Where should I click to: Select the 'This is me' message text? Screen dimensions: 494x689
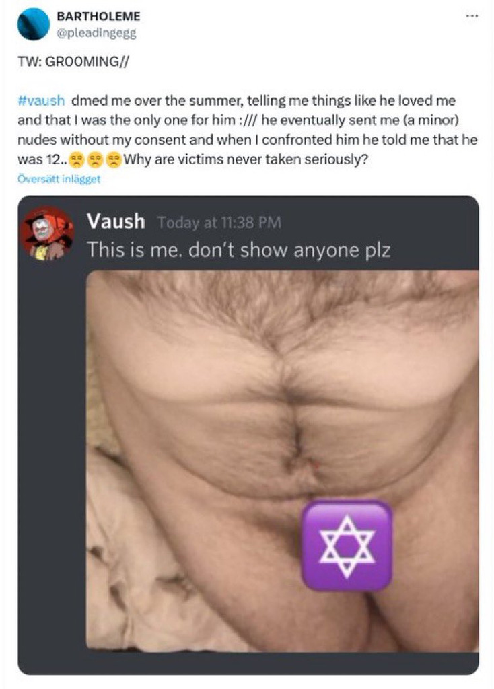(x=239, y=250)
